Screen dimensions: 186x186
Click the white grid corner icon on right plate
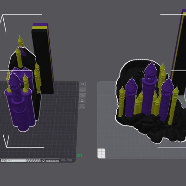pos(101,153)
